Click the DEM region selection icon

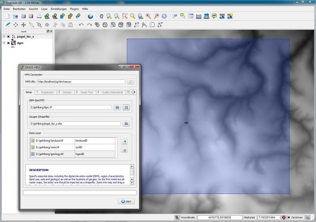click(126, 107)
